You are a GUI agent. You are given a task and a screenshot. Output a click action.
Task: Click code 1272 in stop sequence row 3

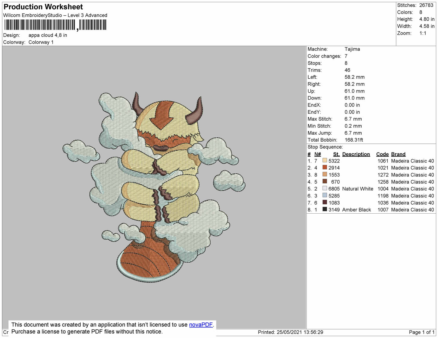click(x=383, y=175)
